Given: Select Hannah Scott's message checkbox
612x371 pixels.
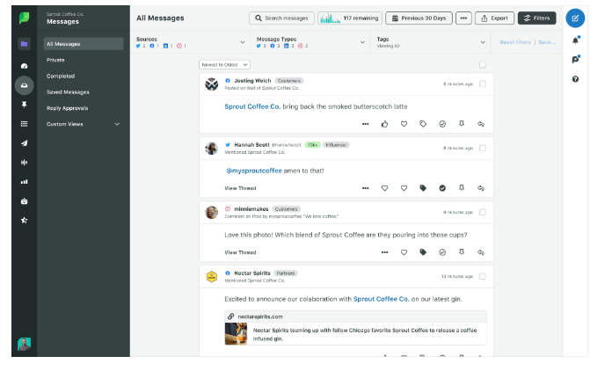Looking at the screenshot, I should tap(483, 148).
